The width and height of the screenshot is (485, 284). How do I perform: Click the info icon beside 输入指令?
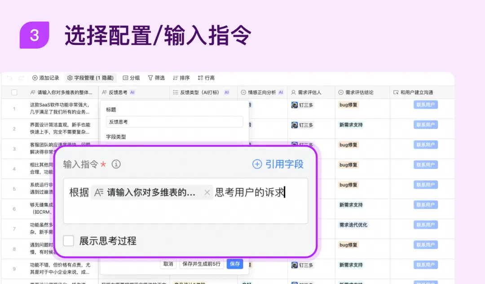(x=116, y=164)
